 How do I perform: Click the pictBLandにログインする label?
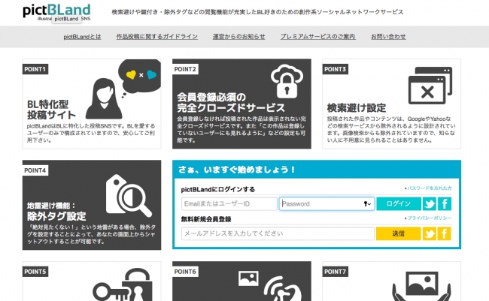point(218,189)
